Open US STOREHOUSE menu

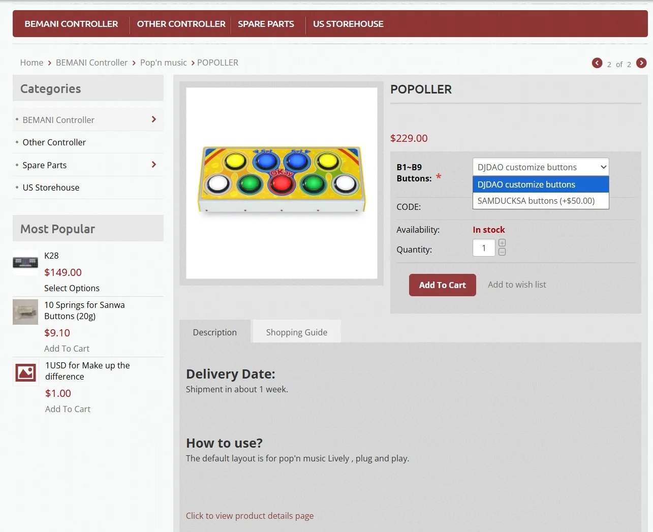348,24
